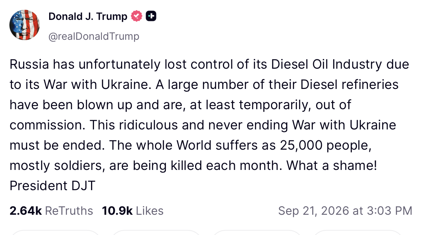Click the post text starting with 'Russia'
Image resolution: width=422 pixels, height=235 pixels.
pyautogui.click(x=210, y=125)
